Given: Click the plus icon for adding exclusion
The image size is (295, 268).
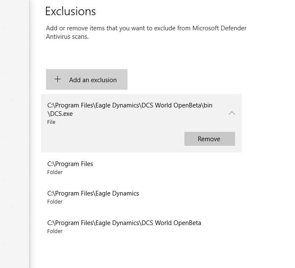Looking at the screenshot, I should 57,79.
